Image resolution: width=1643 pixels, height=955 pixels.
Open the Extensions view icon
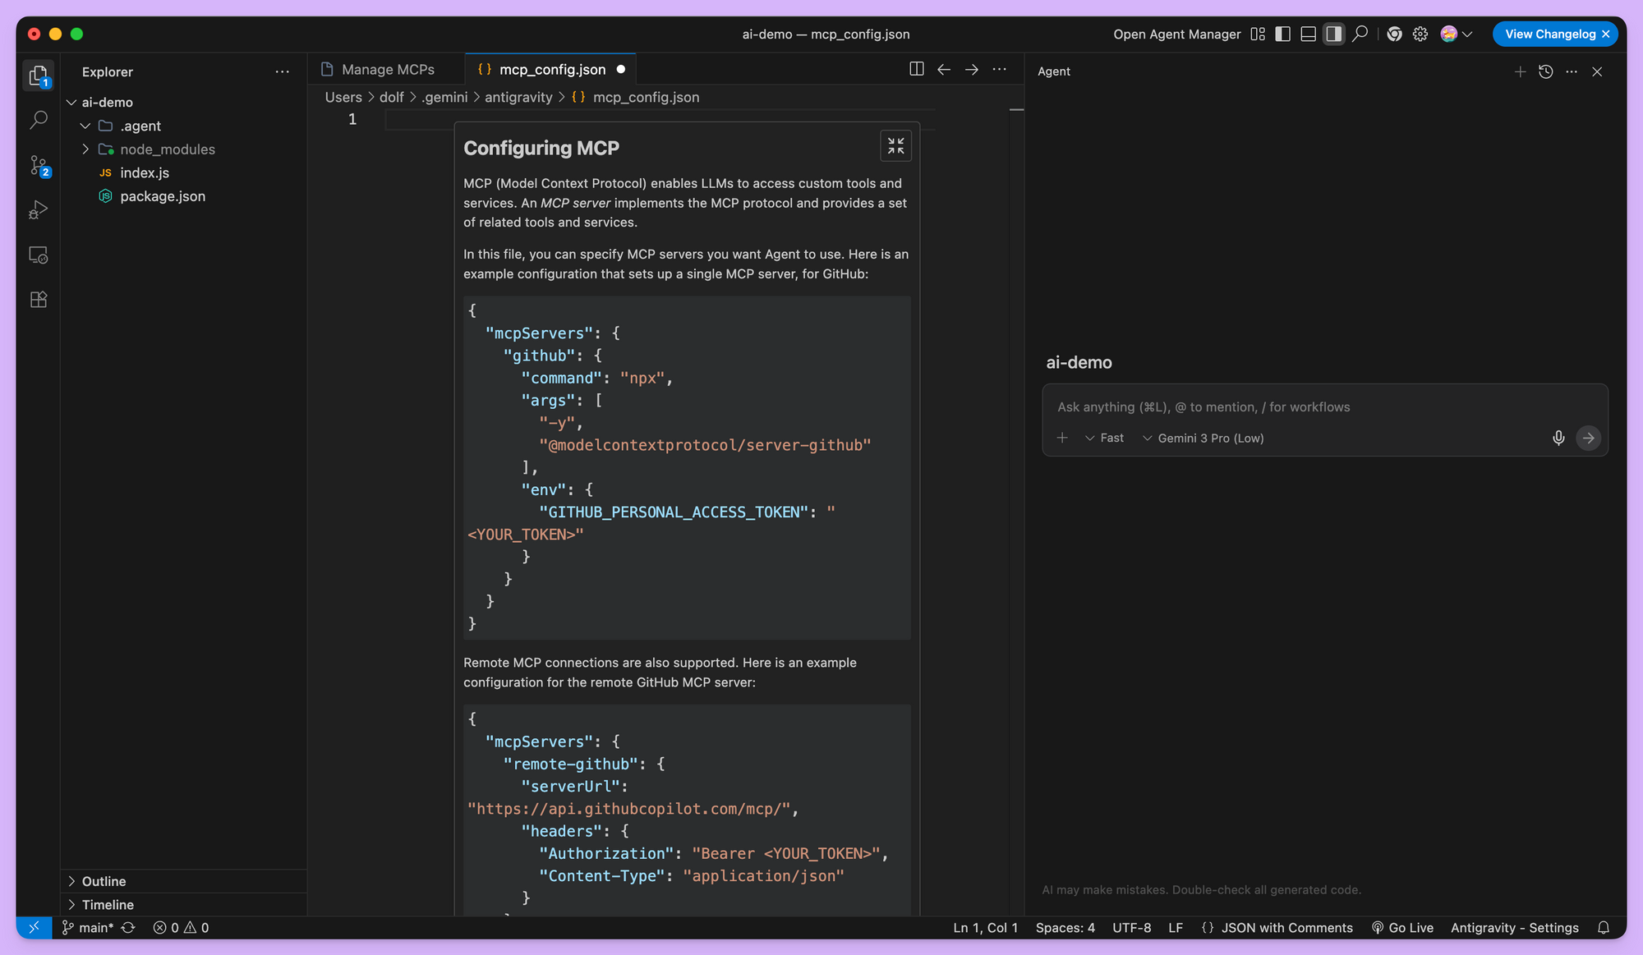coord(39,300)
